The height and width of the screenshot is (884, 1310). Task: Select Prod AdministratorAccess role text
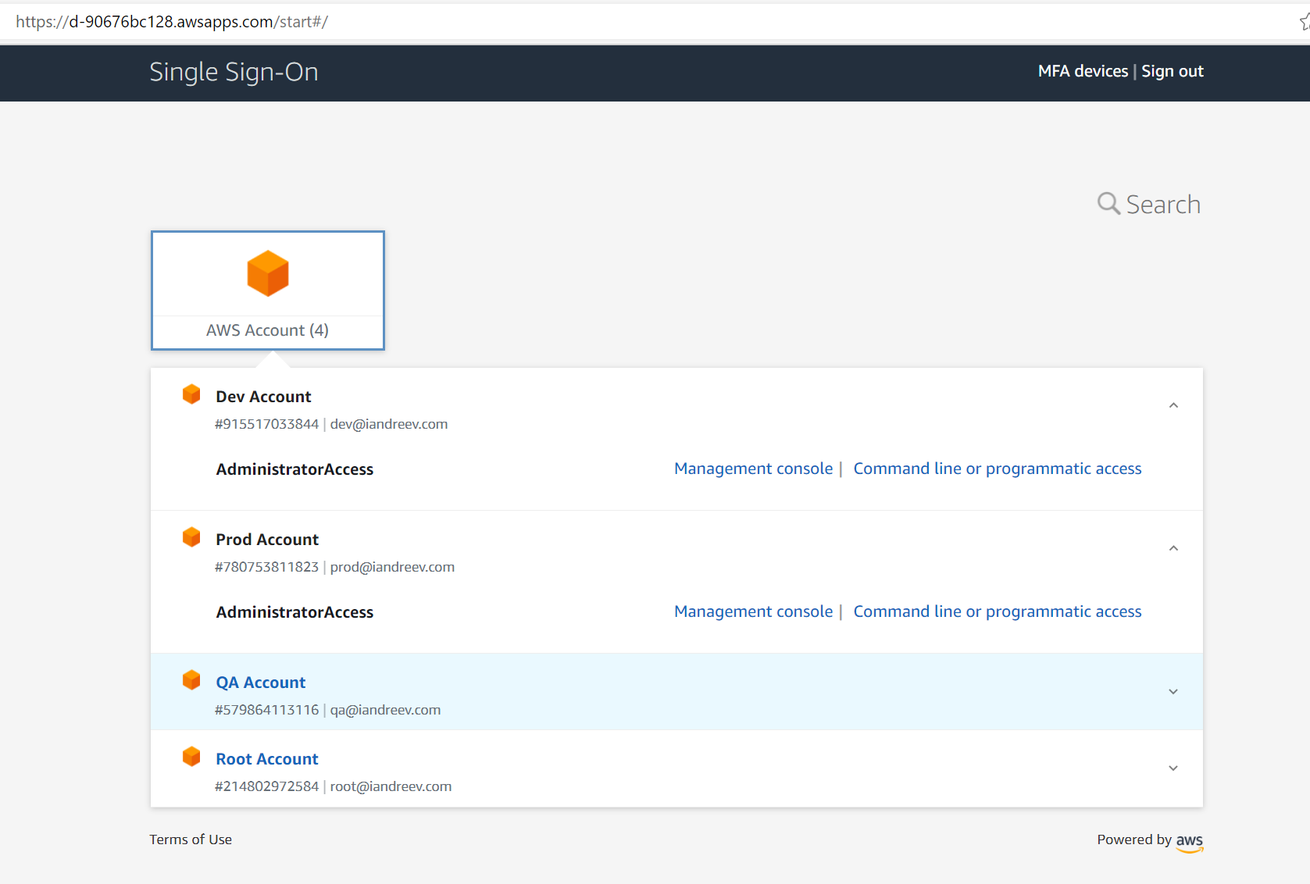tap(294, 612)
